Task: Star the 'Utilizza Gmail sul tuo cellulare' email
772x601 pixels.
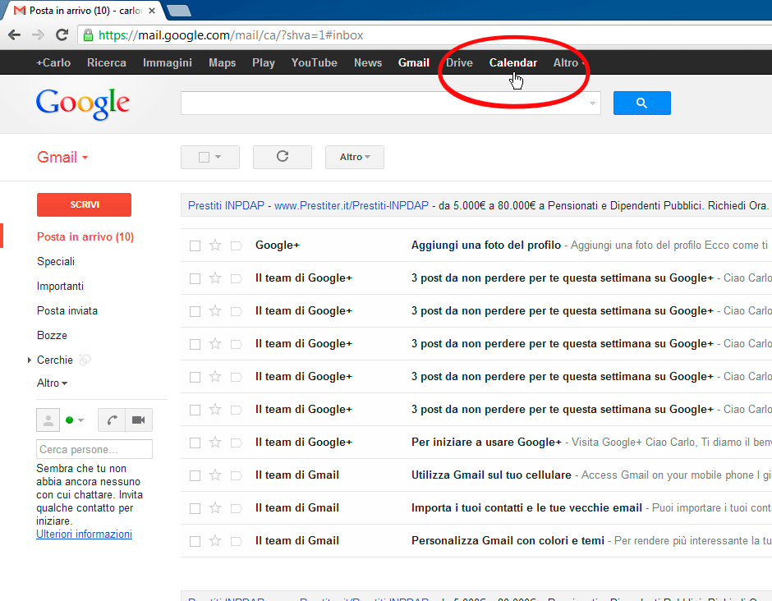Action: (215, 475)
